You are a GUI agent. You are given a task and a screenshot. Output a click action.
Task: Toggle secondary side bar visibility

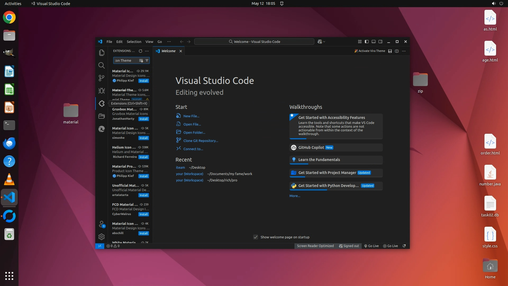pos(380,42)
